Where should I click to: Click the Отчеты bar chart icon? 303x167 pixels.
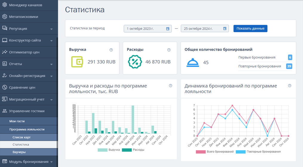[4, 64]
